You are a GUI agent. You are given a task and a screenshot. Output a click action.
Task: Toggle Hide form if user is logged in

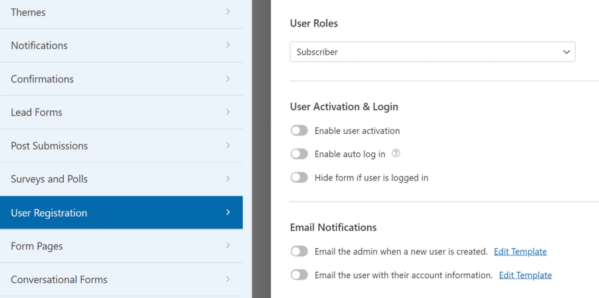(299, 178)
